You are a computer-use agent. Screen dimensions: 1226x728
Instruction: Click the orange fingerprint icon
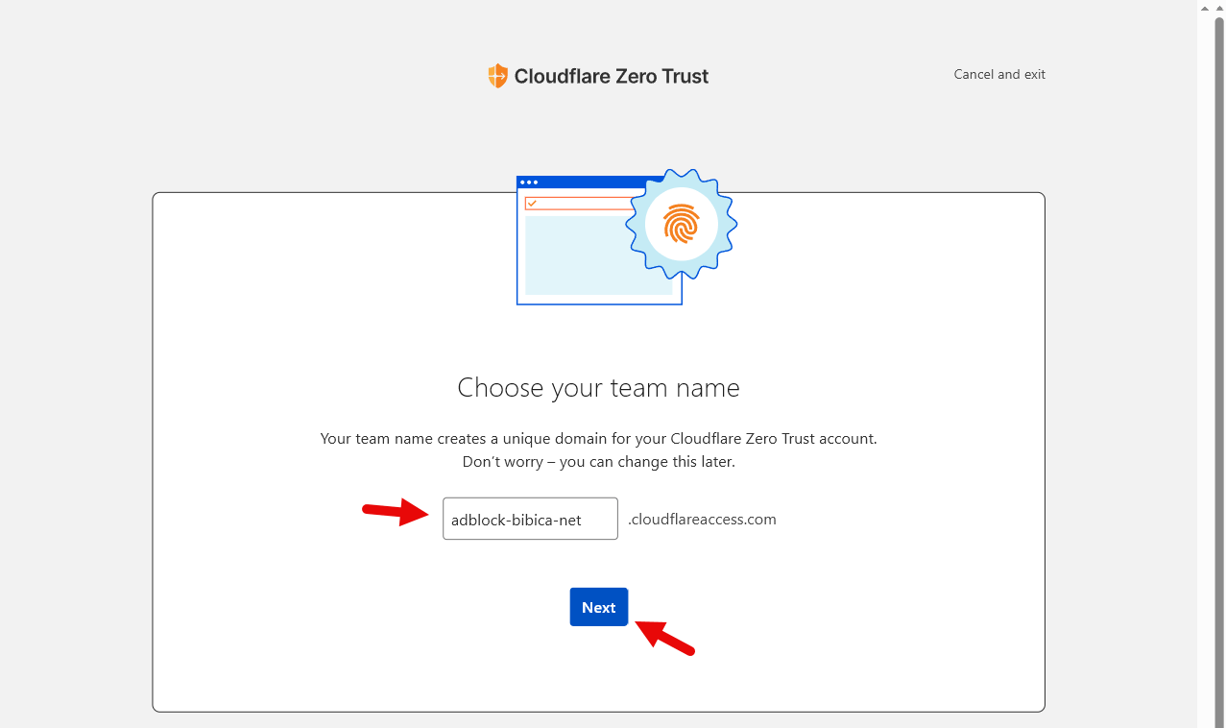pos(682,224)
